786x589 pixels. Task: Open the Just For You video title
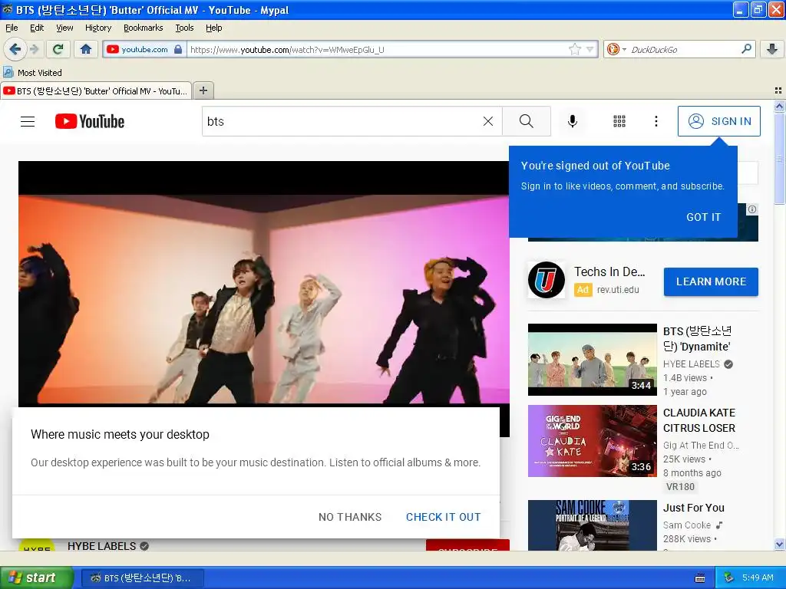click(x=693, y=508)
